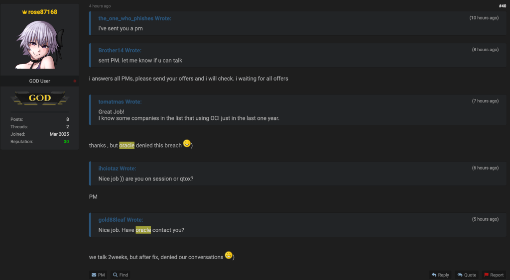Click highlighted 'oracle' in gold88leaf's quote
510x280 pixels.
[143, 230]
